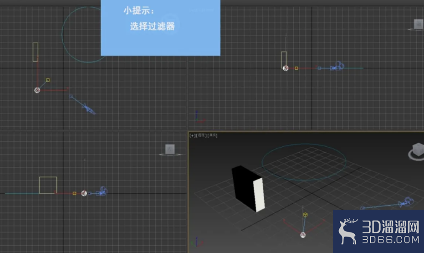424x253 pixels.
Task: Open the 透视 view label menu
Action: tap(201, 135)
